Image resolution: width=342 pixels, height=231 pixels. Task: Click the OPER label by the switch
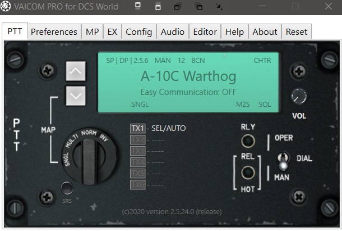(284, 138)
